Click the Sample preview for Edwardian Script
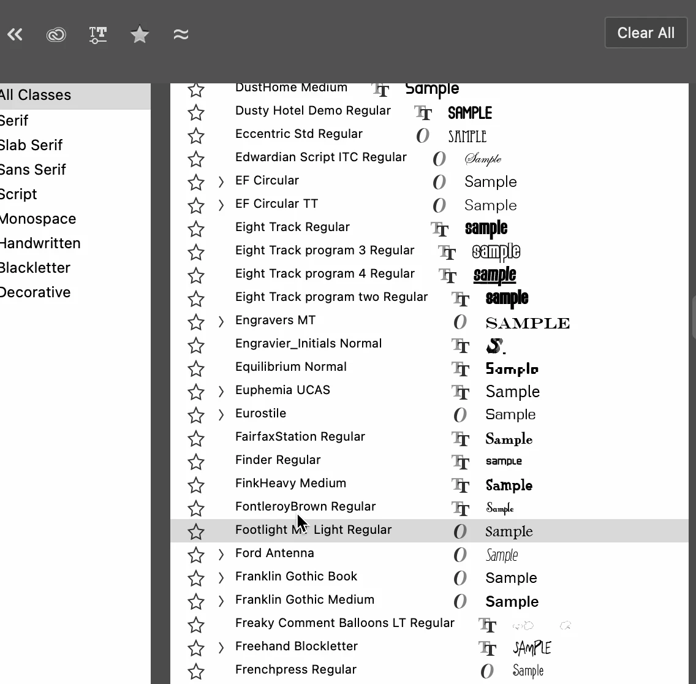Screen dimensions: 696x684 (x=483, y=159)
